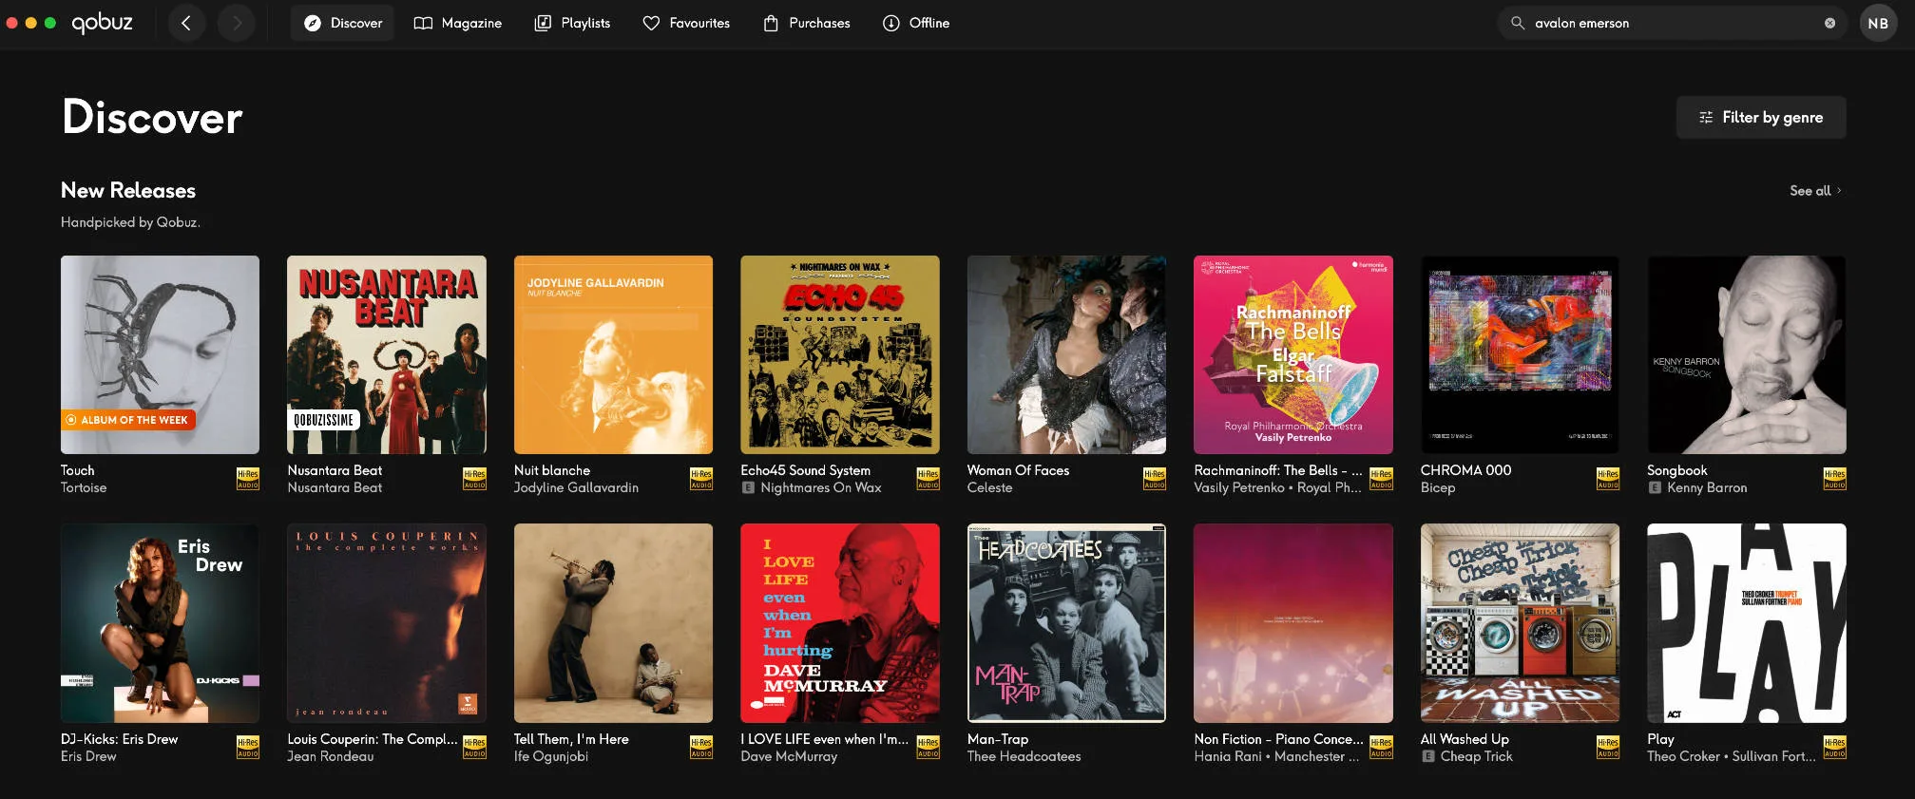Screen dimensions: 1915x799
Task: Click the Hi-Res Audio badge beside DJ-Kicks: Eris Drew
Action: tap(248, 748)
